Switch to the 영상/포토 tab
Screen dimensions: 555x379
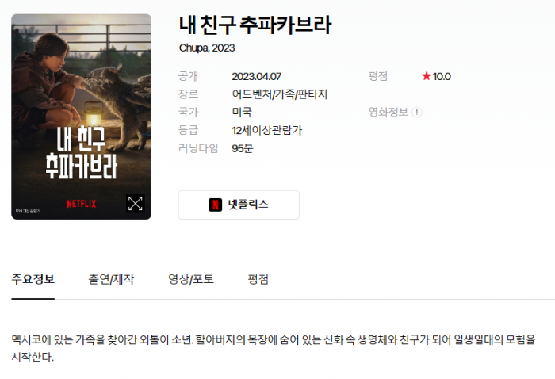click(x=191, y=280)
